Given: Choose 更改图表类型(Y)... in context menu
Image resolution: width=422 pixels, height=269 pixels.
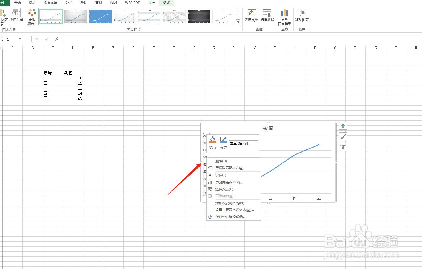Looking at the screenshot, I should click(233, 183).
